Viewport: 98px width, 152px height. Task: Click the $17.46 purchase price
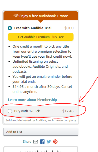coord(68,111)
